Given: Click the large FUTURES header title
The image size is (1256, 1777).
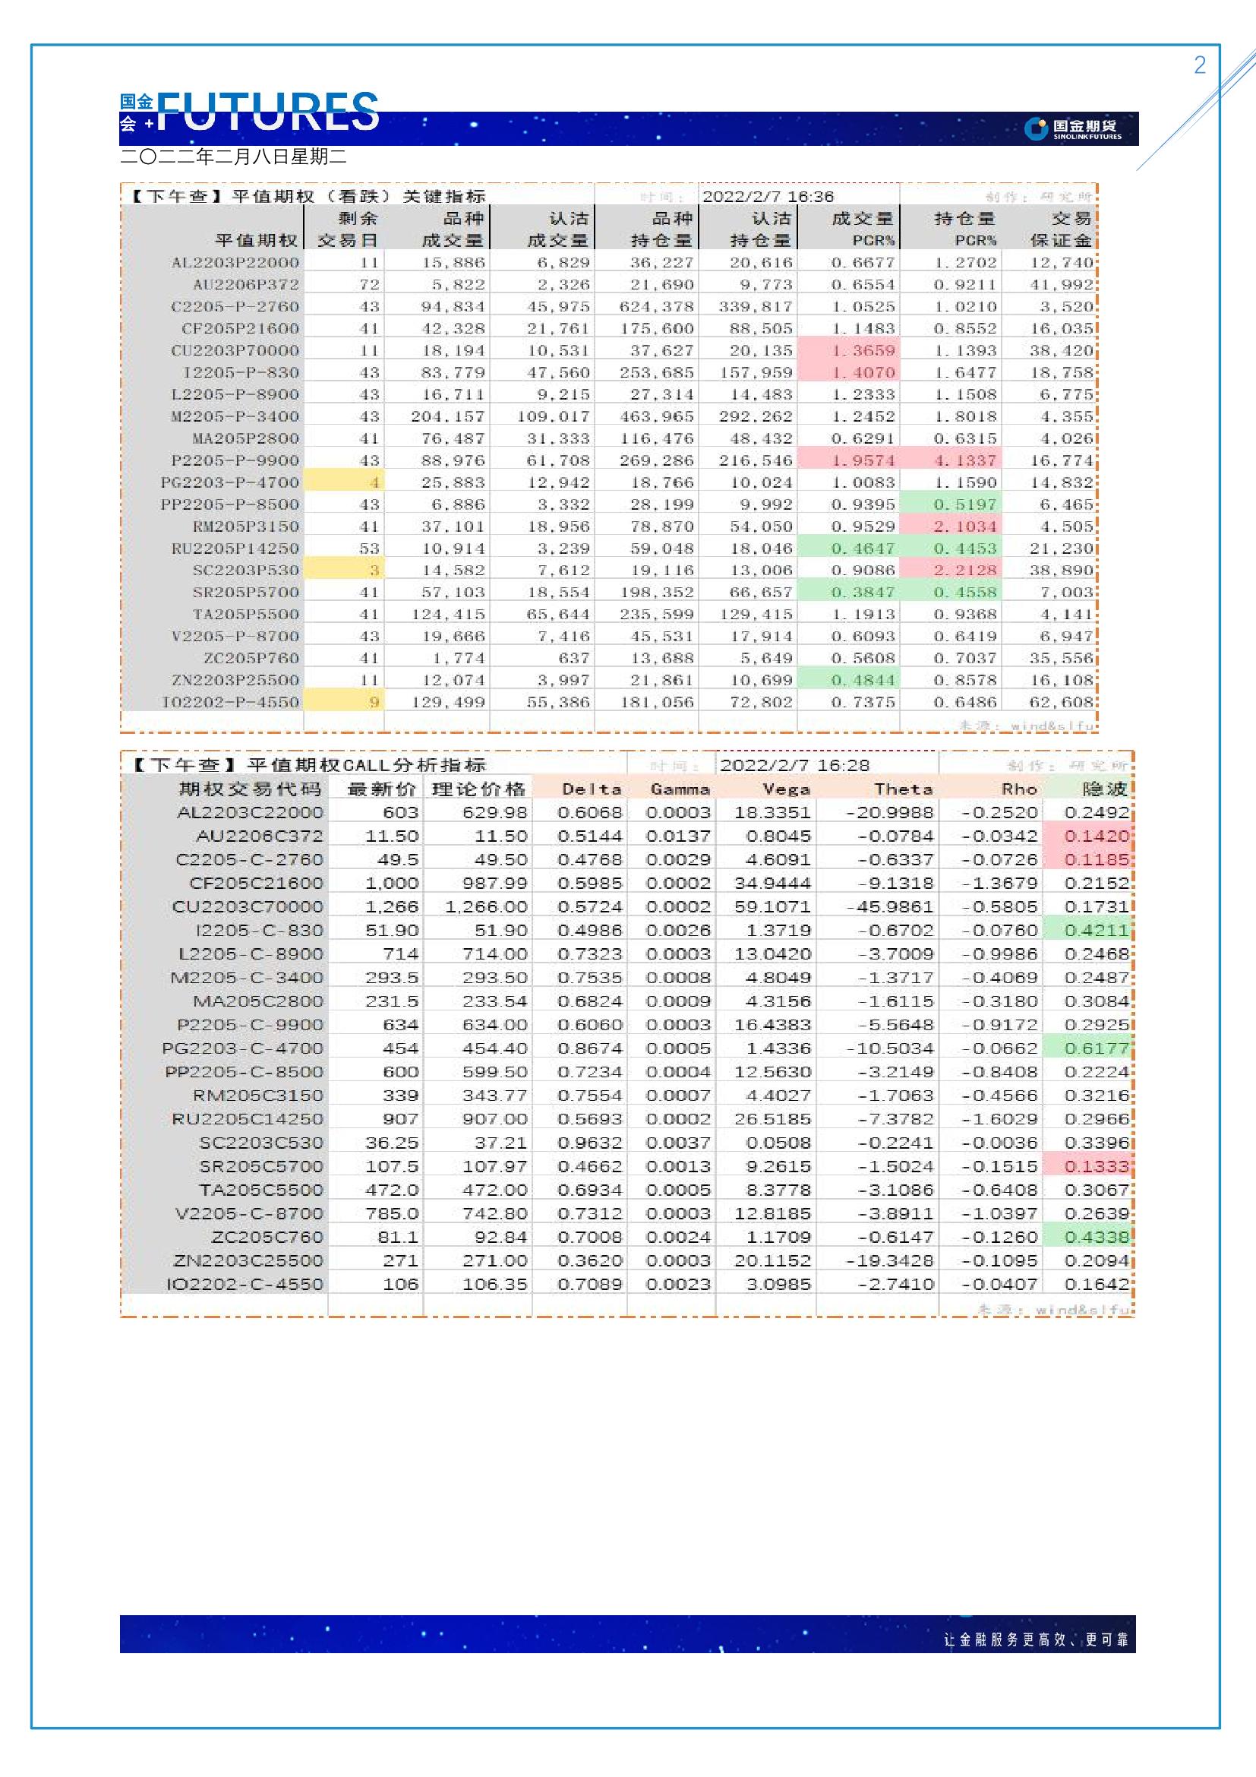Looking at the screenshot, I should [x=267, y=111].
